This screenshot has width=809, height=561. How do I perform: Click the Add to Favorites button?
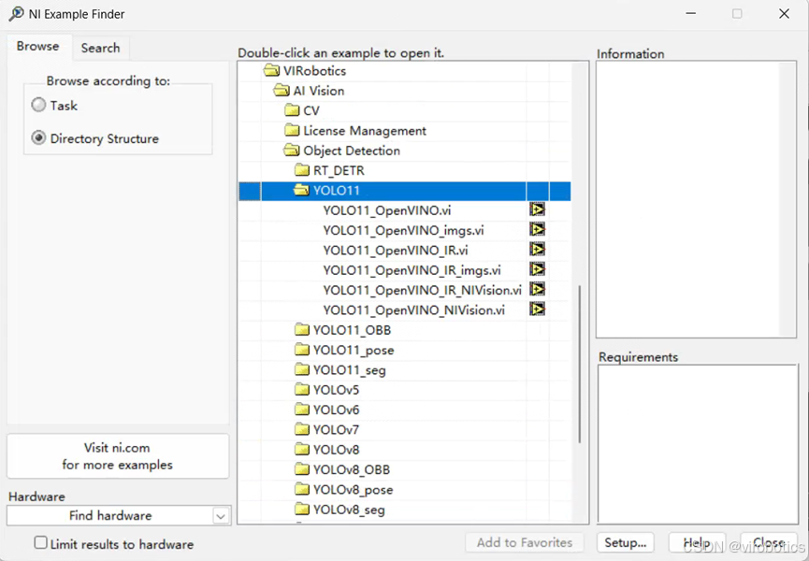[x=525, y=542]
